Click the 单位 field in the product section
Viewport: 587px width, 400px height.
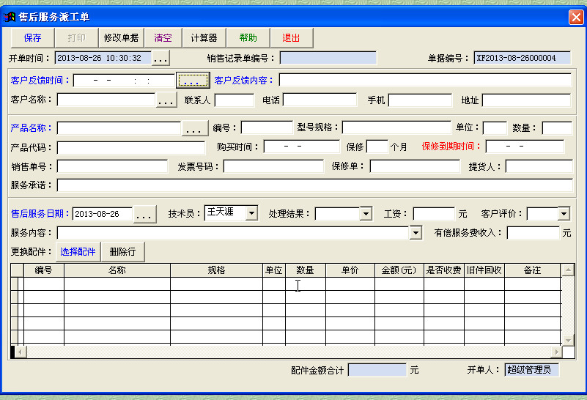(495, 128)
